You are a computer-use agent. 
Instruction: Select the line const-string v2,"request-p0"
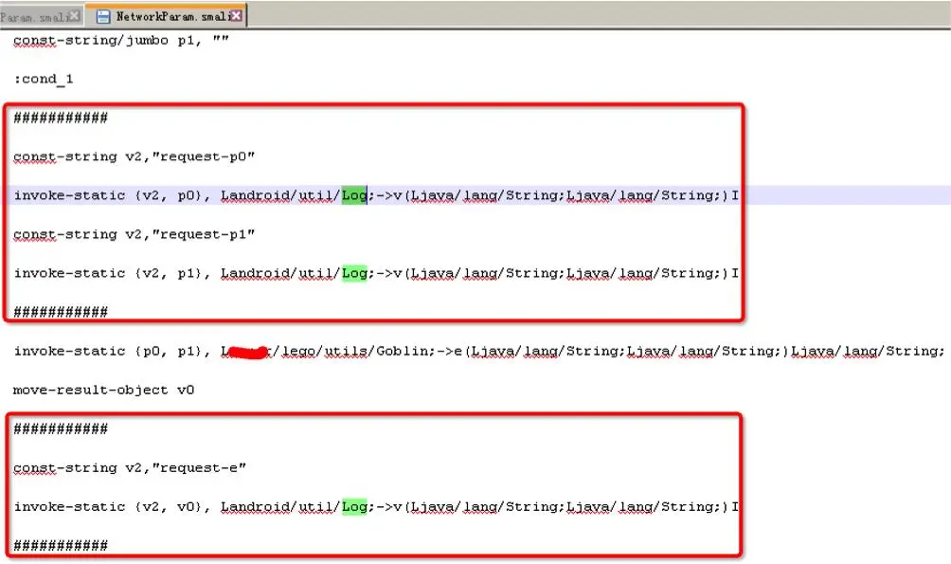(135, 156)
